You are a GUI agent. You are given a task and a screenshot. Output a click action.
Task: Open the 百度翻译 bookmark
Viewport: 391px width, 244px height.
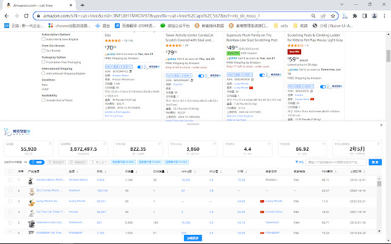pos(135,26)
